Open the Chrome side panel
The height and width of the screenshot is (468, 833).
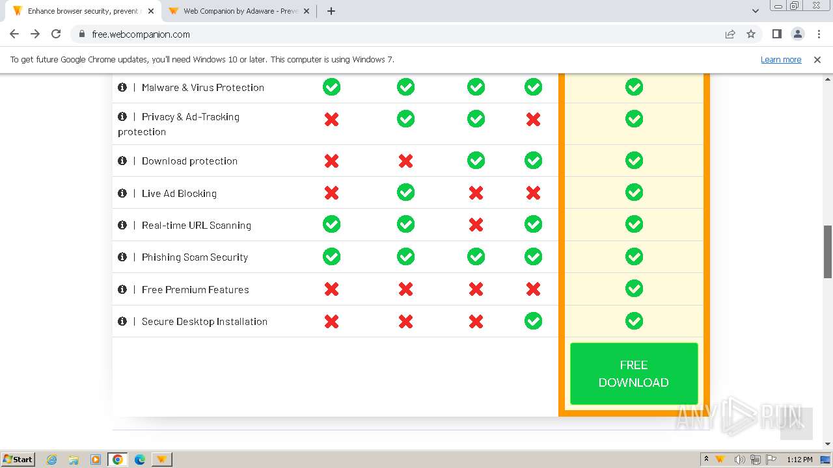point(776,34)
